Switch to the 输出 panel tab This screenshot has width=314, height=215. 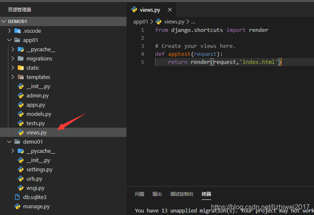click(157, 194)
